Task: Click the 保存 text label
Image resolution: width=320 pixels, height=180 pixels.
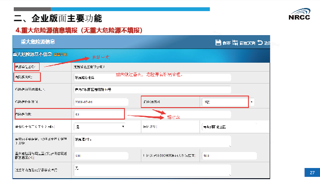Action: pyautogui.click(x=226, y=43)
